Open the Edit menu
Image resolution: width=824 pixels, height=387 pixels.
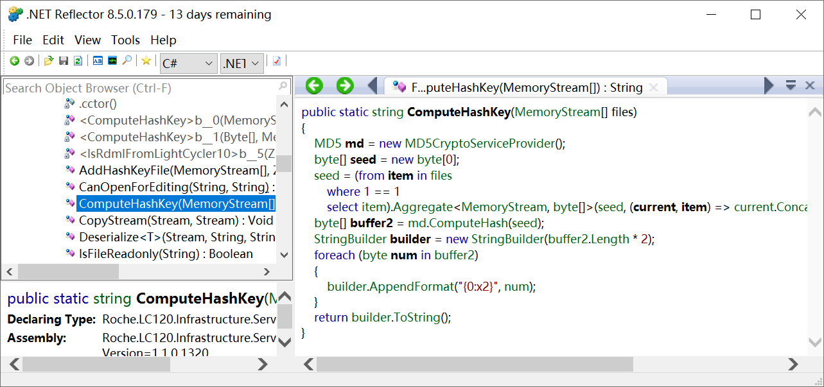[x=53, y=40]
